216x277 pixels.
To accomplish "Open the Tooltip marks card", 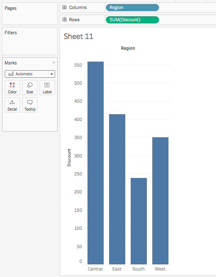I will [30, 105].
